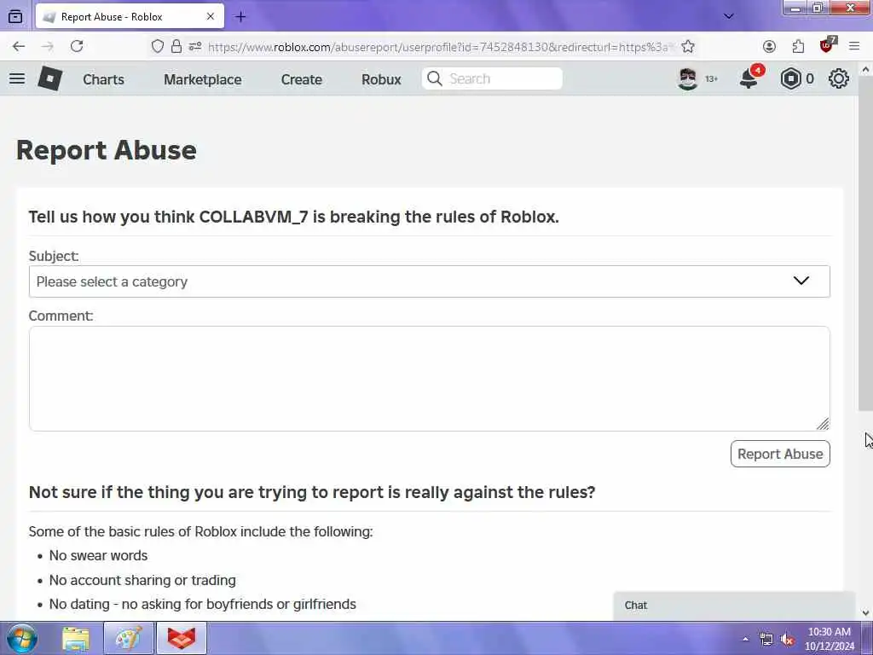Image resolution: width=873 pixels, height=655 pixels.
Task: Open the network tray icon
Action: 766,640
